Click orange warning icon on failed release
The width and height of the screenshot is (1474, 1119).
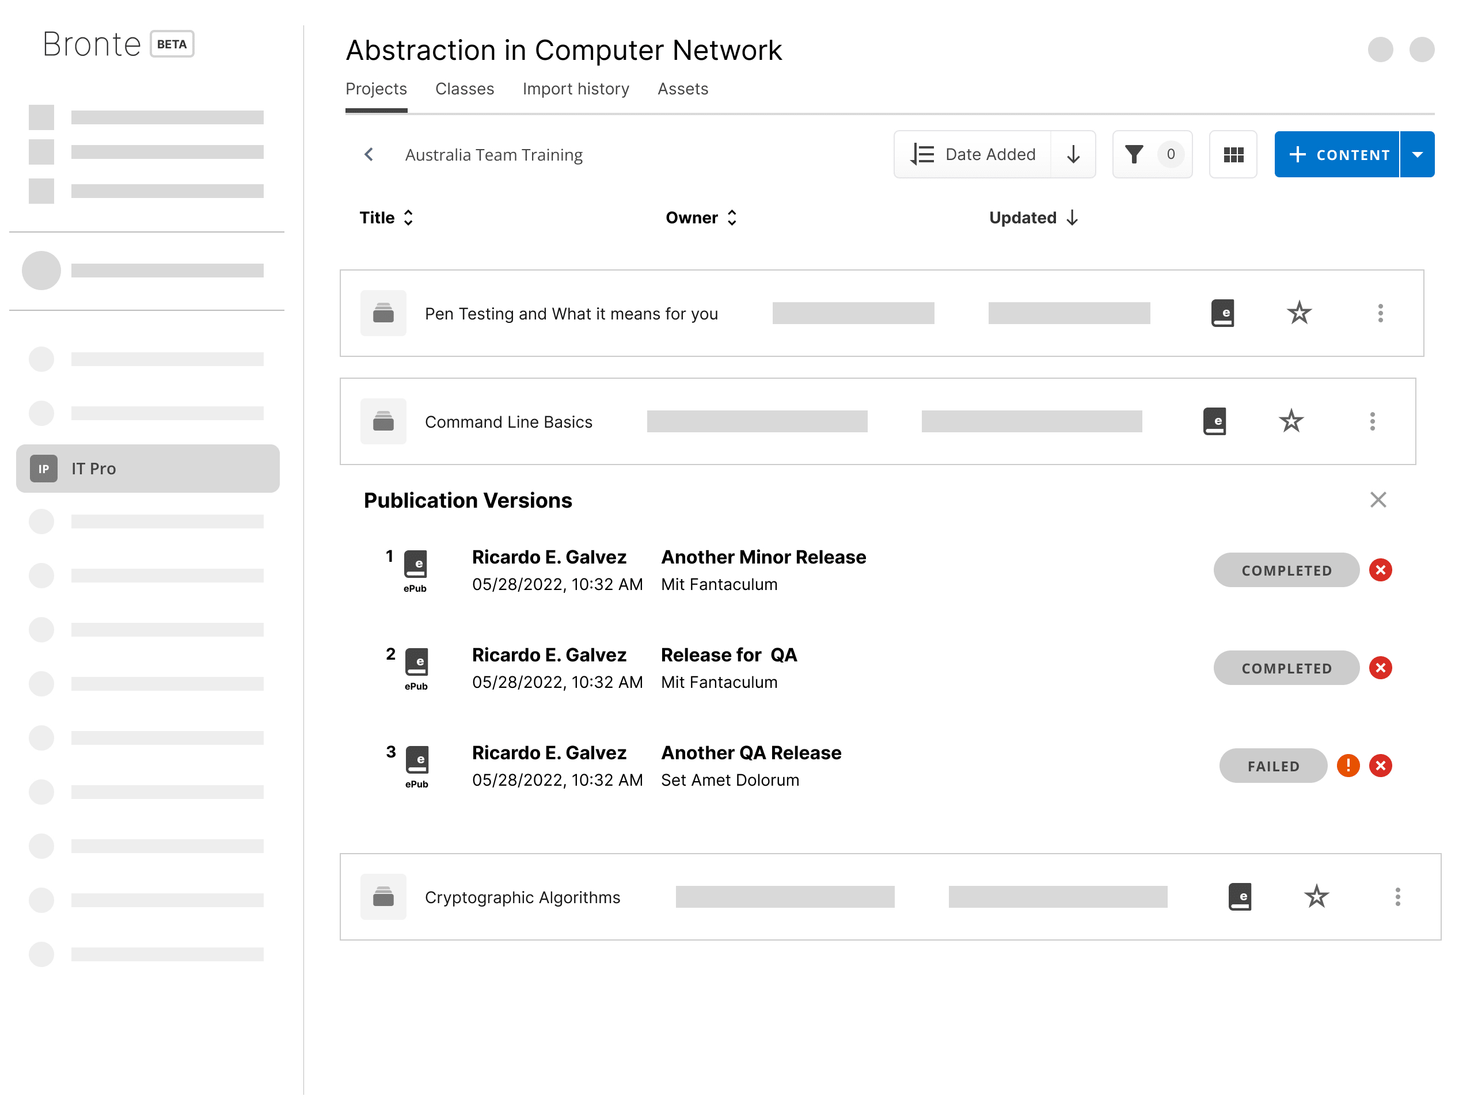pyautogui.click(x=1347, y=766)
